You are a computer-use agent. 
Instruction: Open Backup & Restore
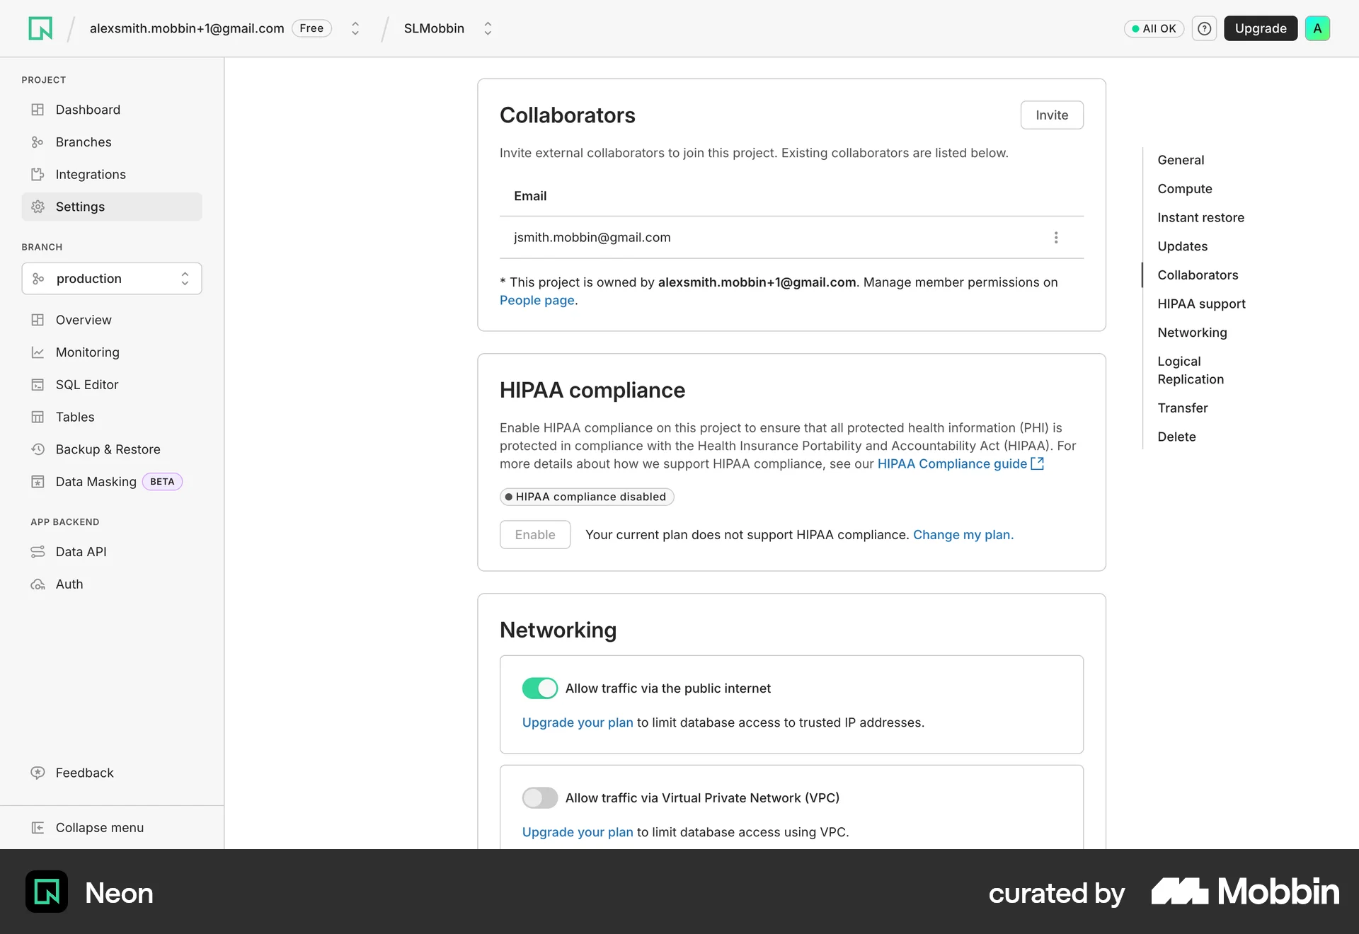click(x=112, y=449)
